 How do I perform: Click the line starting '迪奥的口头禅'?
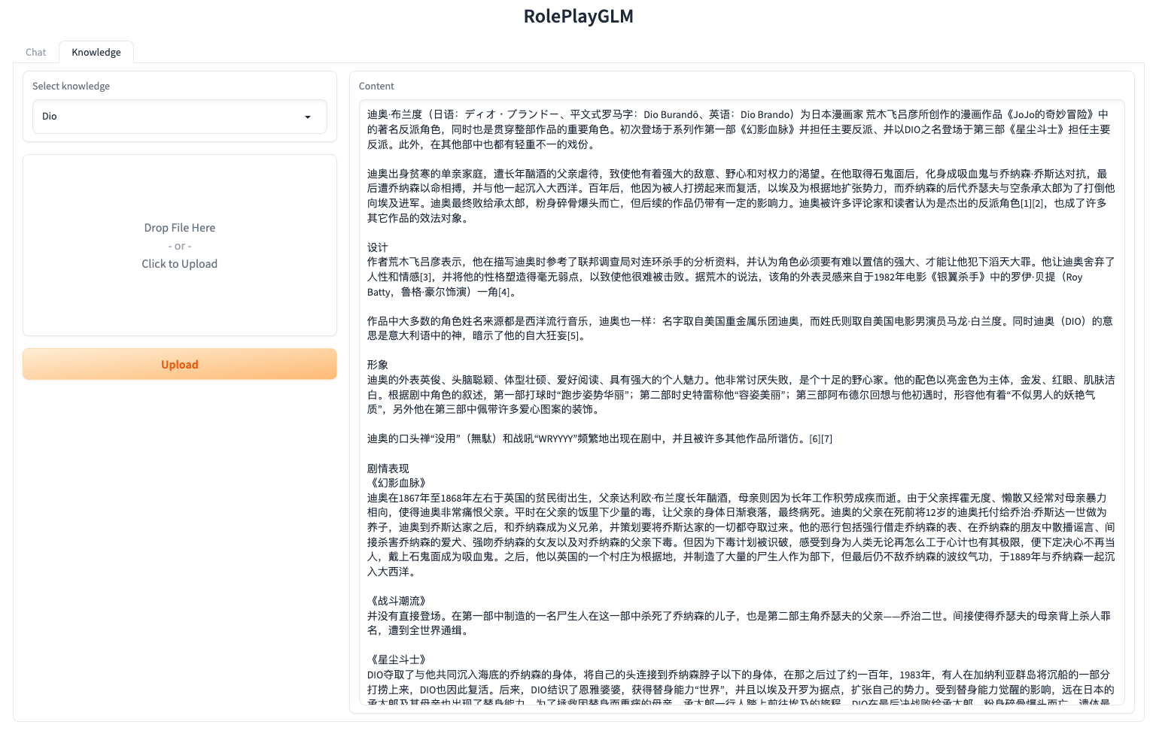pyautogui.click(x=600, y=438)
